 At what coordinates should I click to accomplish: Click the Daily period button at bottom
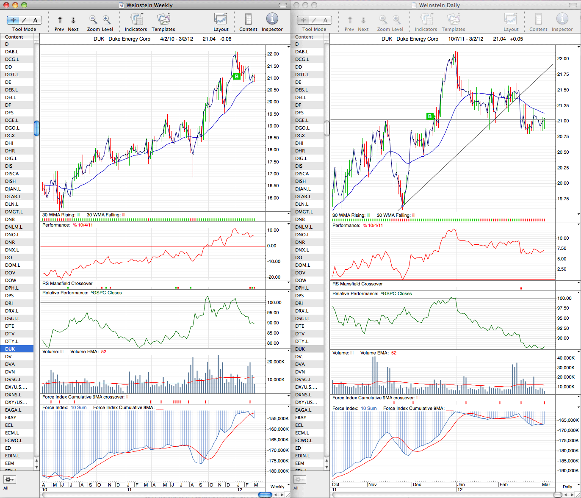click(567, 487)
